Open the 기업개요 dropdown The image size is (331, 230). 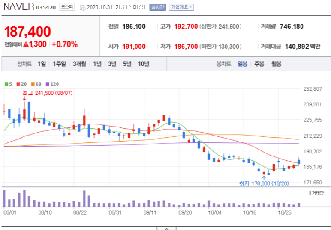pos(181,7)
